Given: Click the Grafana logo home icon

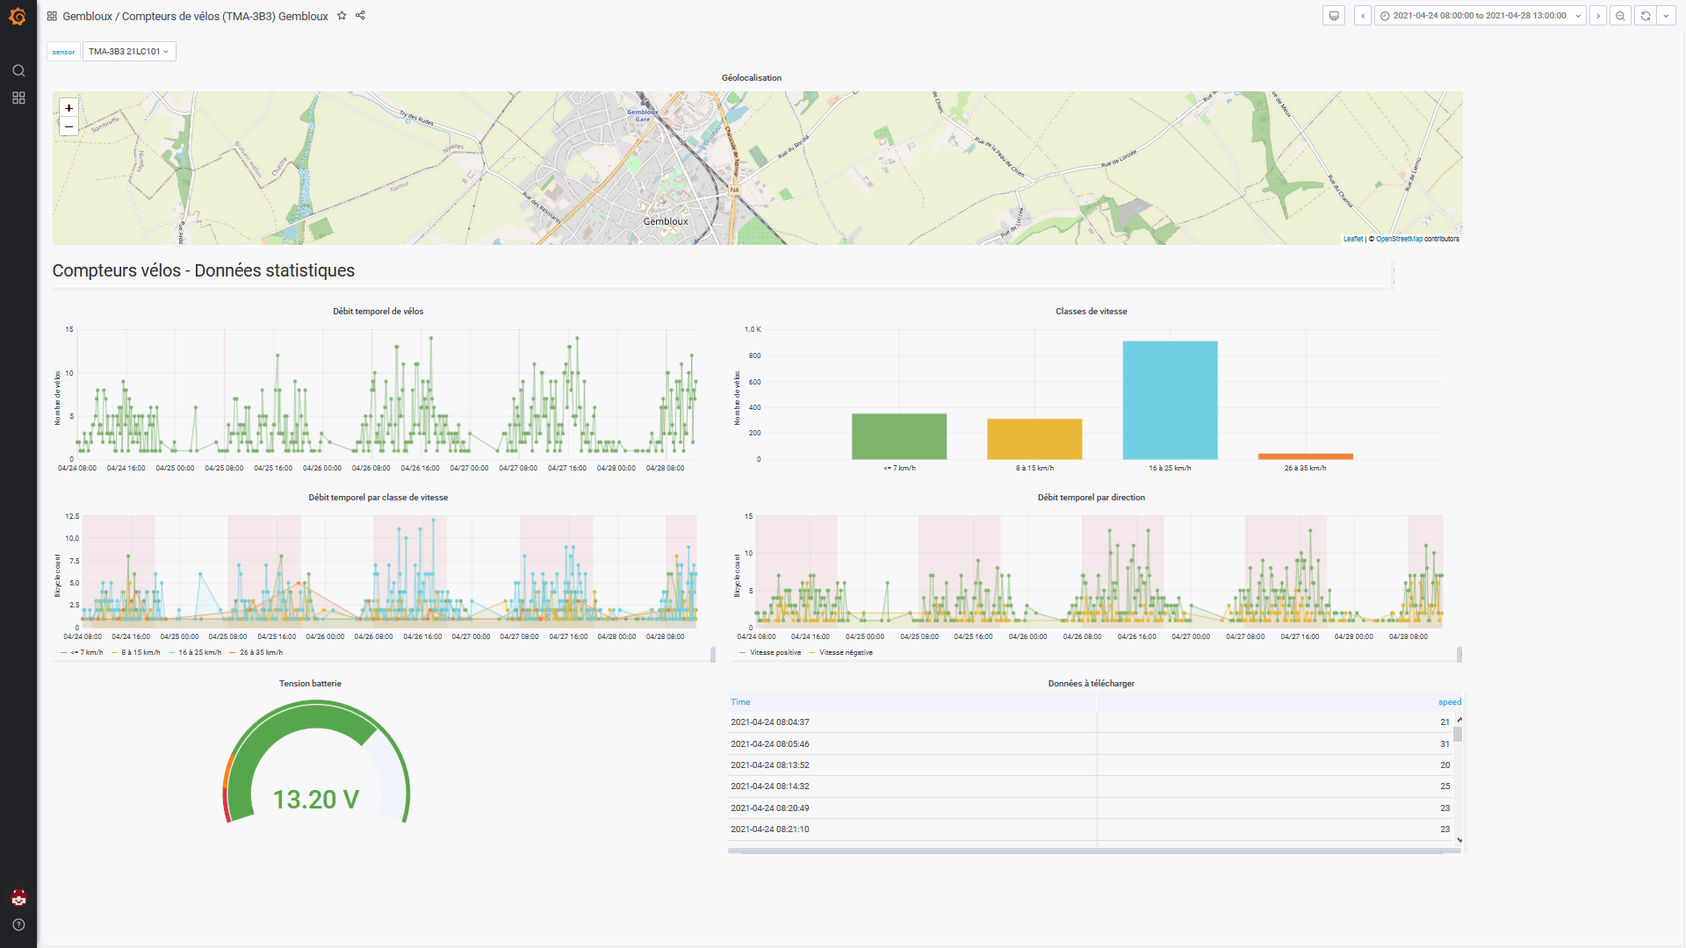Looking at the screenshot, I should (18, 17).
